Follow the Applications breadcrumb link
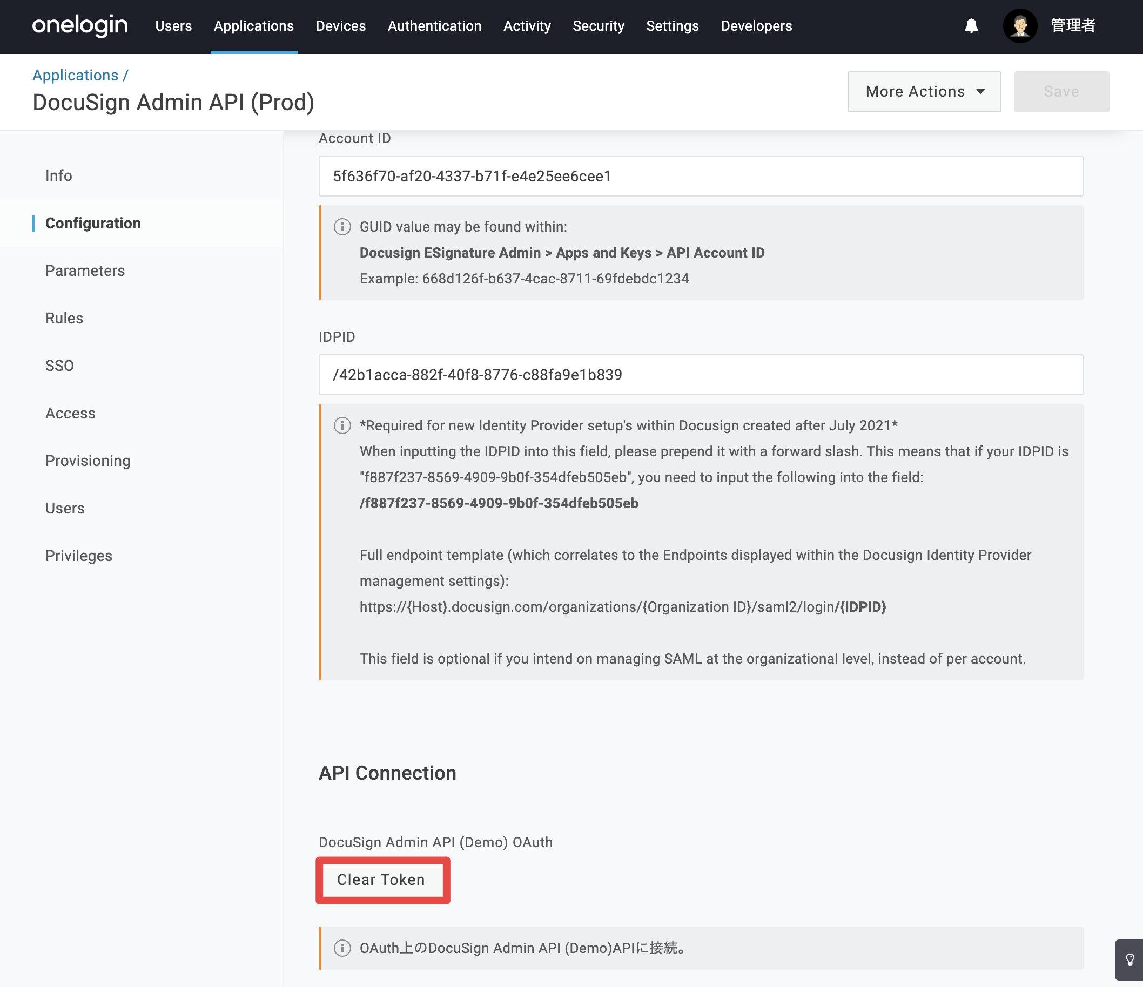Screen dimensions: 1143x987 (x=75, y=76)
